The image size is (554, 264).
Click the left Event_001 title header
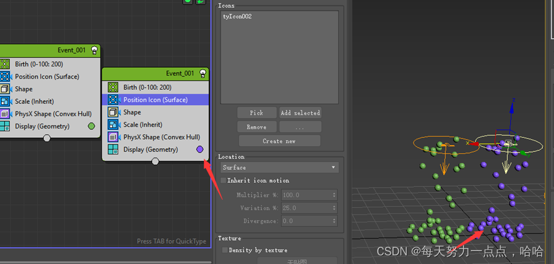click(50, 50)
